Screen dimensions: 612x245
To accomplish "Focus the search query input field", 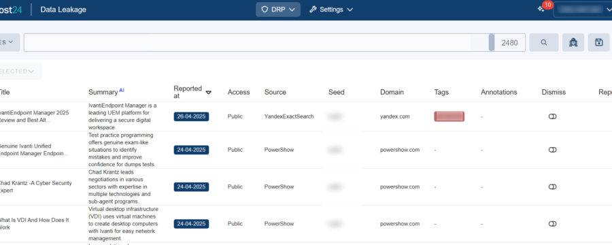I will tap(256, 43).
